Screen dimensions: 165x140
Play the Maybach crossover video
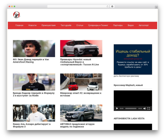(x=117, y=109)
